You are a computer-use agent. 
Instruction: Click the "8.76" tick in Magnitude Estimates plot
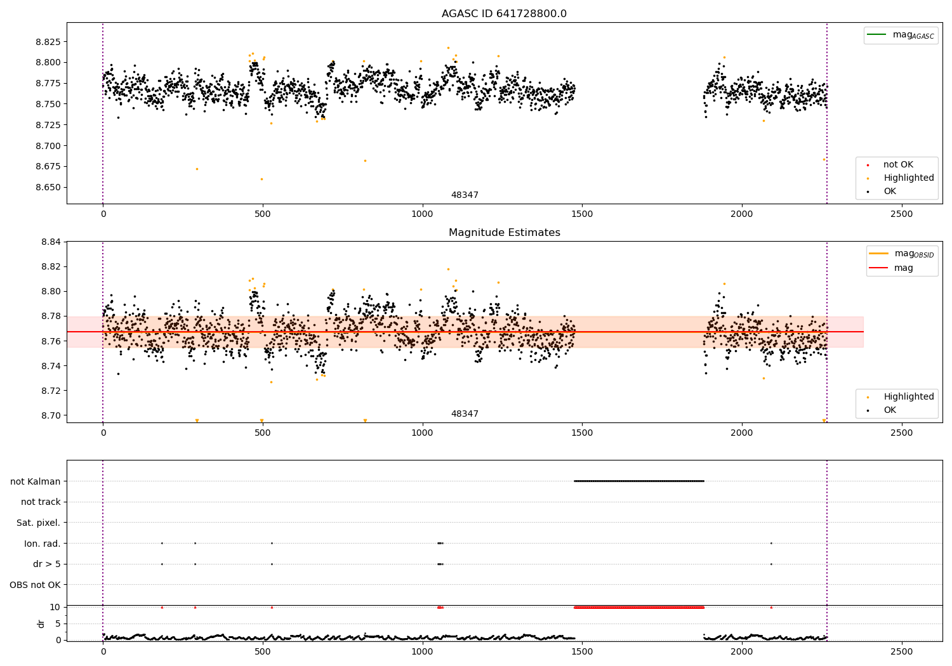[x=51, y=341]
